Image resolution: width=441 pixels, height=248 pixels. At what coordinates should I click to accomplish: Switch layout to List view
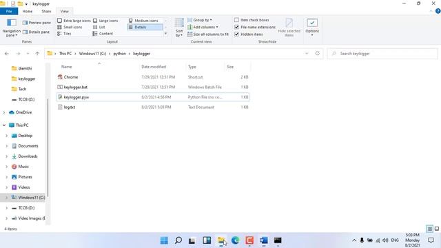99,27
